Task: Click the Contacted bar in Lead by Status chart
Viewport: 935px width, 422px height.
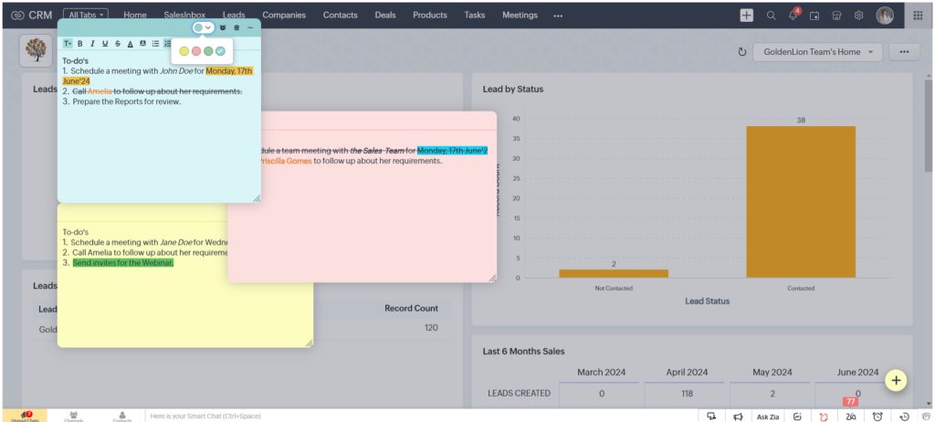Action: [801, 202]
